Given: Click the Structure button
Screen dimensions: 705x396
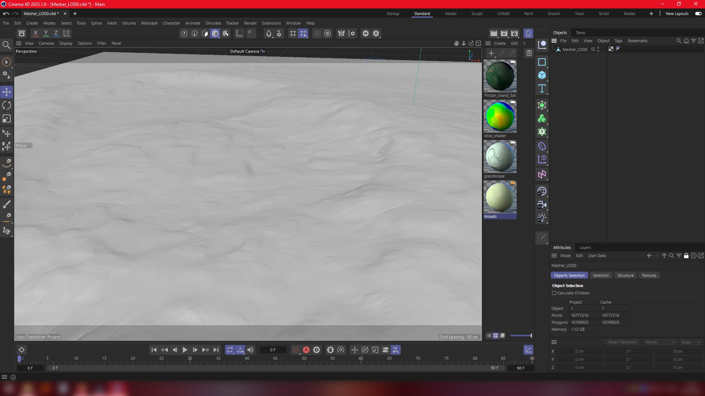Looking at the screenshot, I should point(625,275).
